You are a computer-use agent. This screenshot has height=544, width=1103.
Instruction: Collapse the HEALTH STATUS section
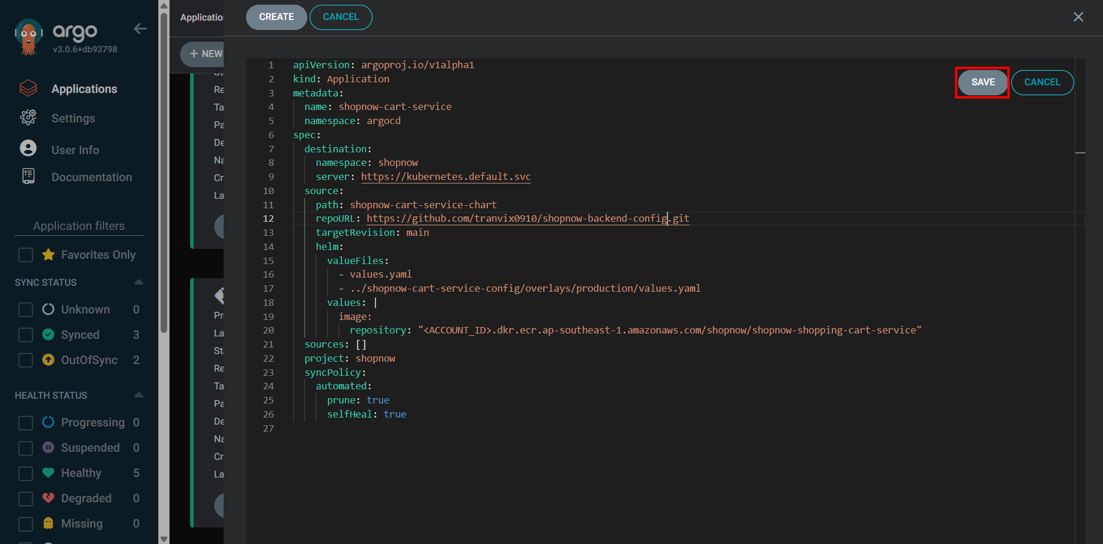[x=139, y=395]
